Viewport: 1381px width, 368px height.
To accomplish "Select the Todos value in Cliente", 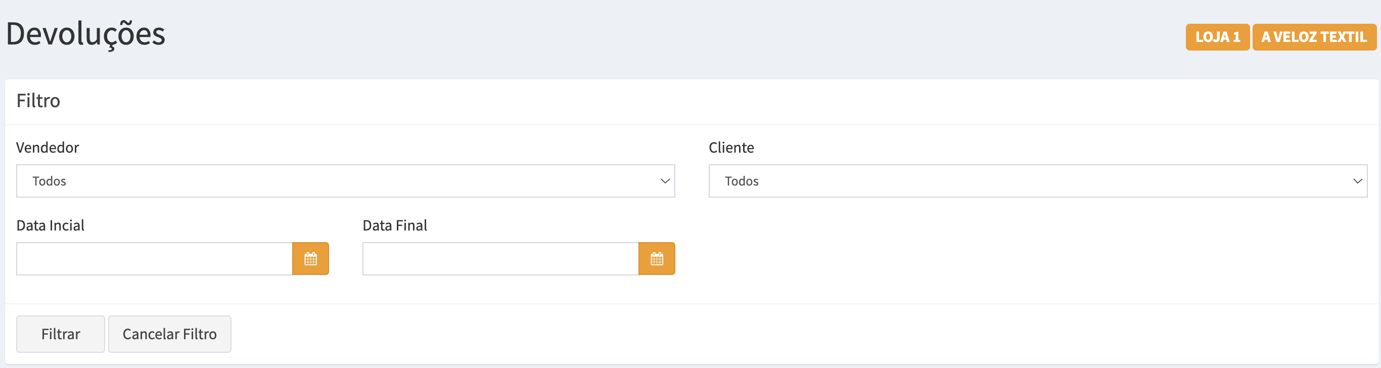I will click(x=742, y=181).
